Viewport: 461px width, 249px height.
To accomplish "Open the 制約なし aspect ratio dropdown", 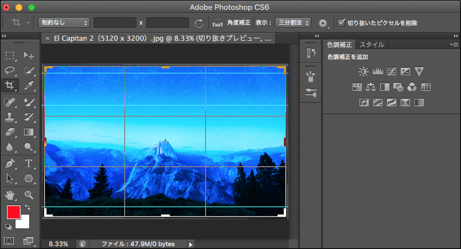I will pos(64,22).
